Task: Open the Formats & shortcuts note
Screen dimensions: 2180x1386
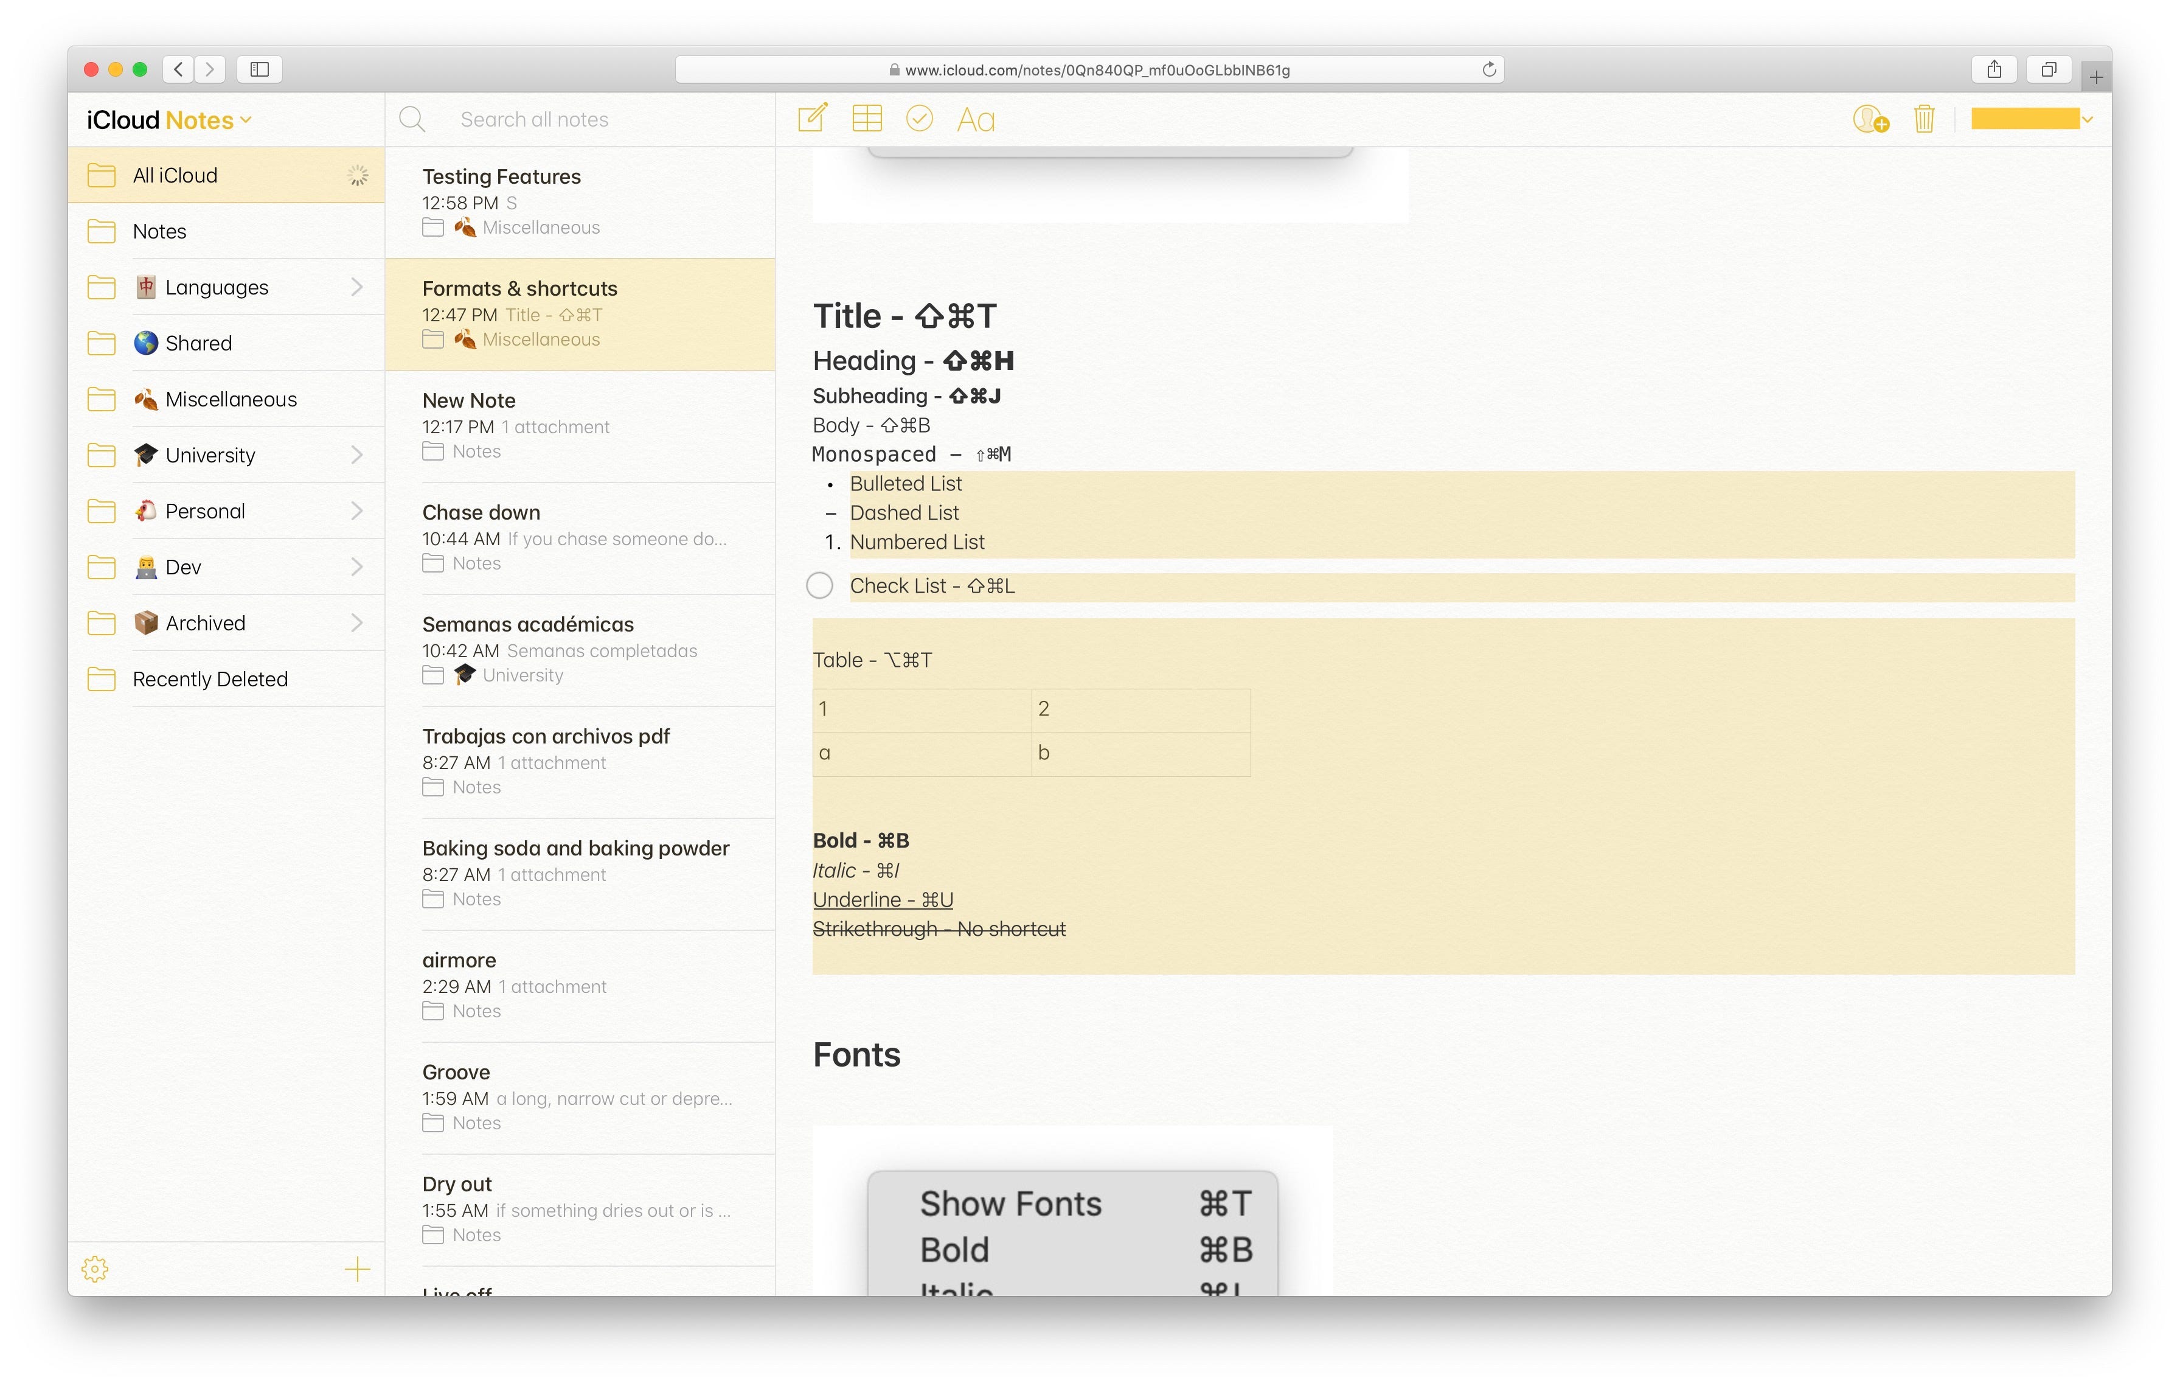Action: pos(580,314)
